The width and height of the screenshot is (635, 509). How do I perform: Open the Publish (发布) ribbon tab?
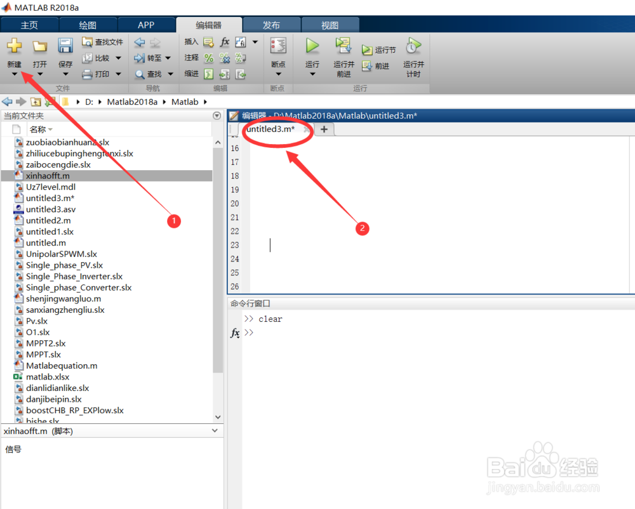coord(271,25)
